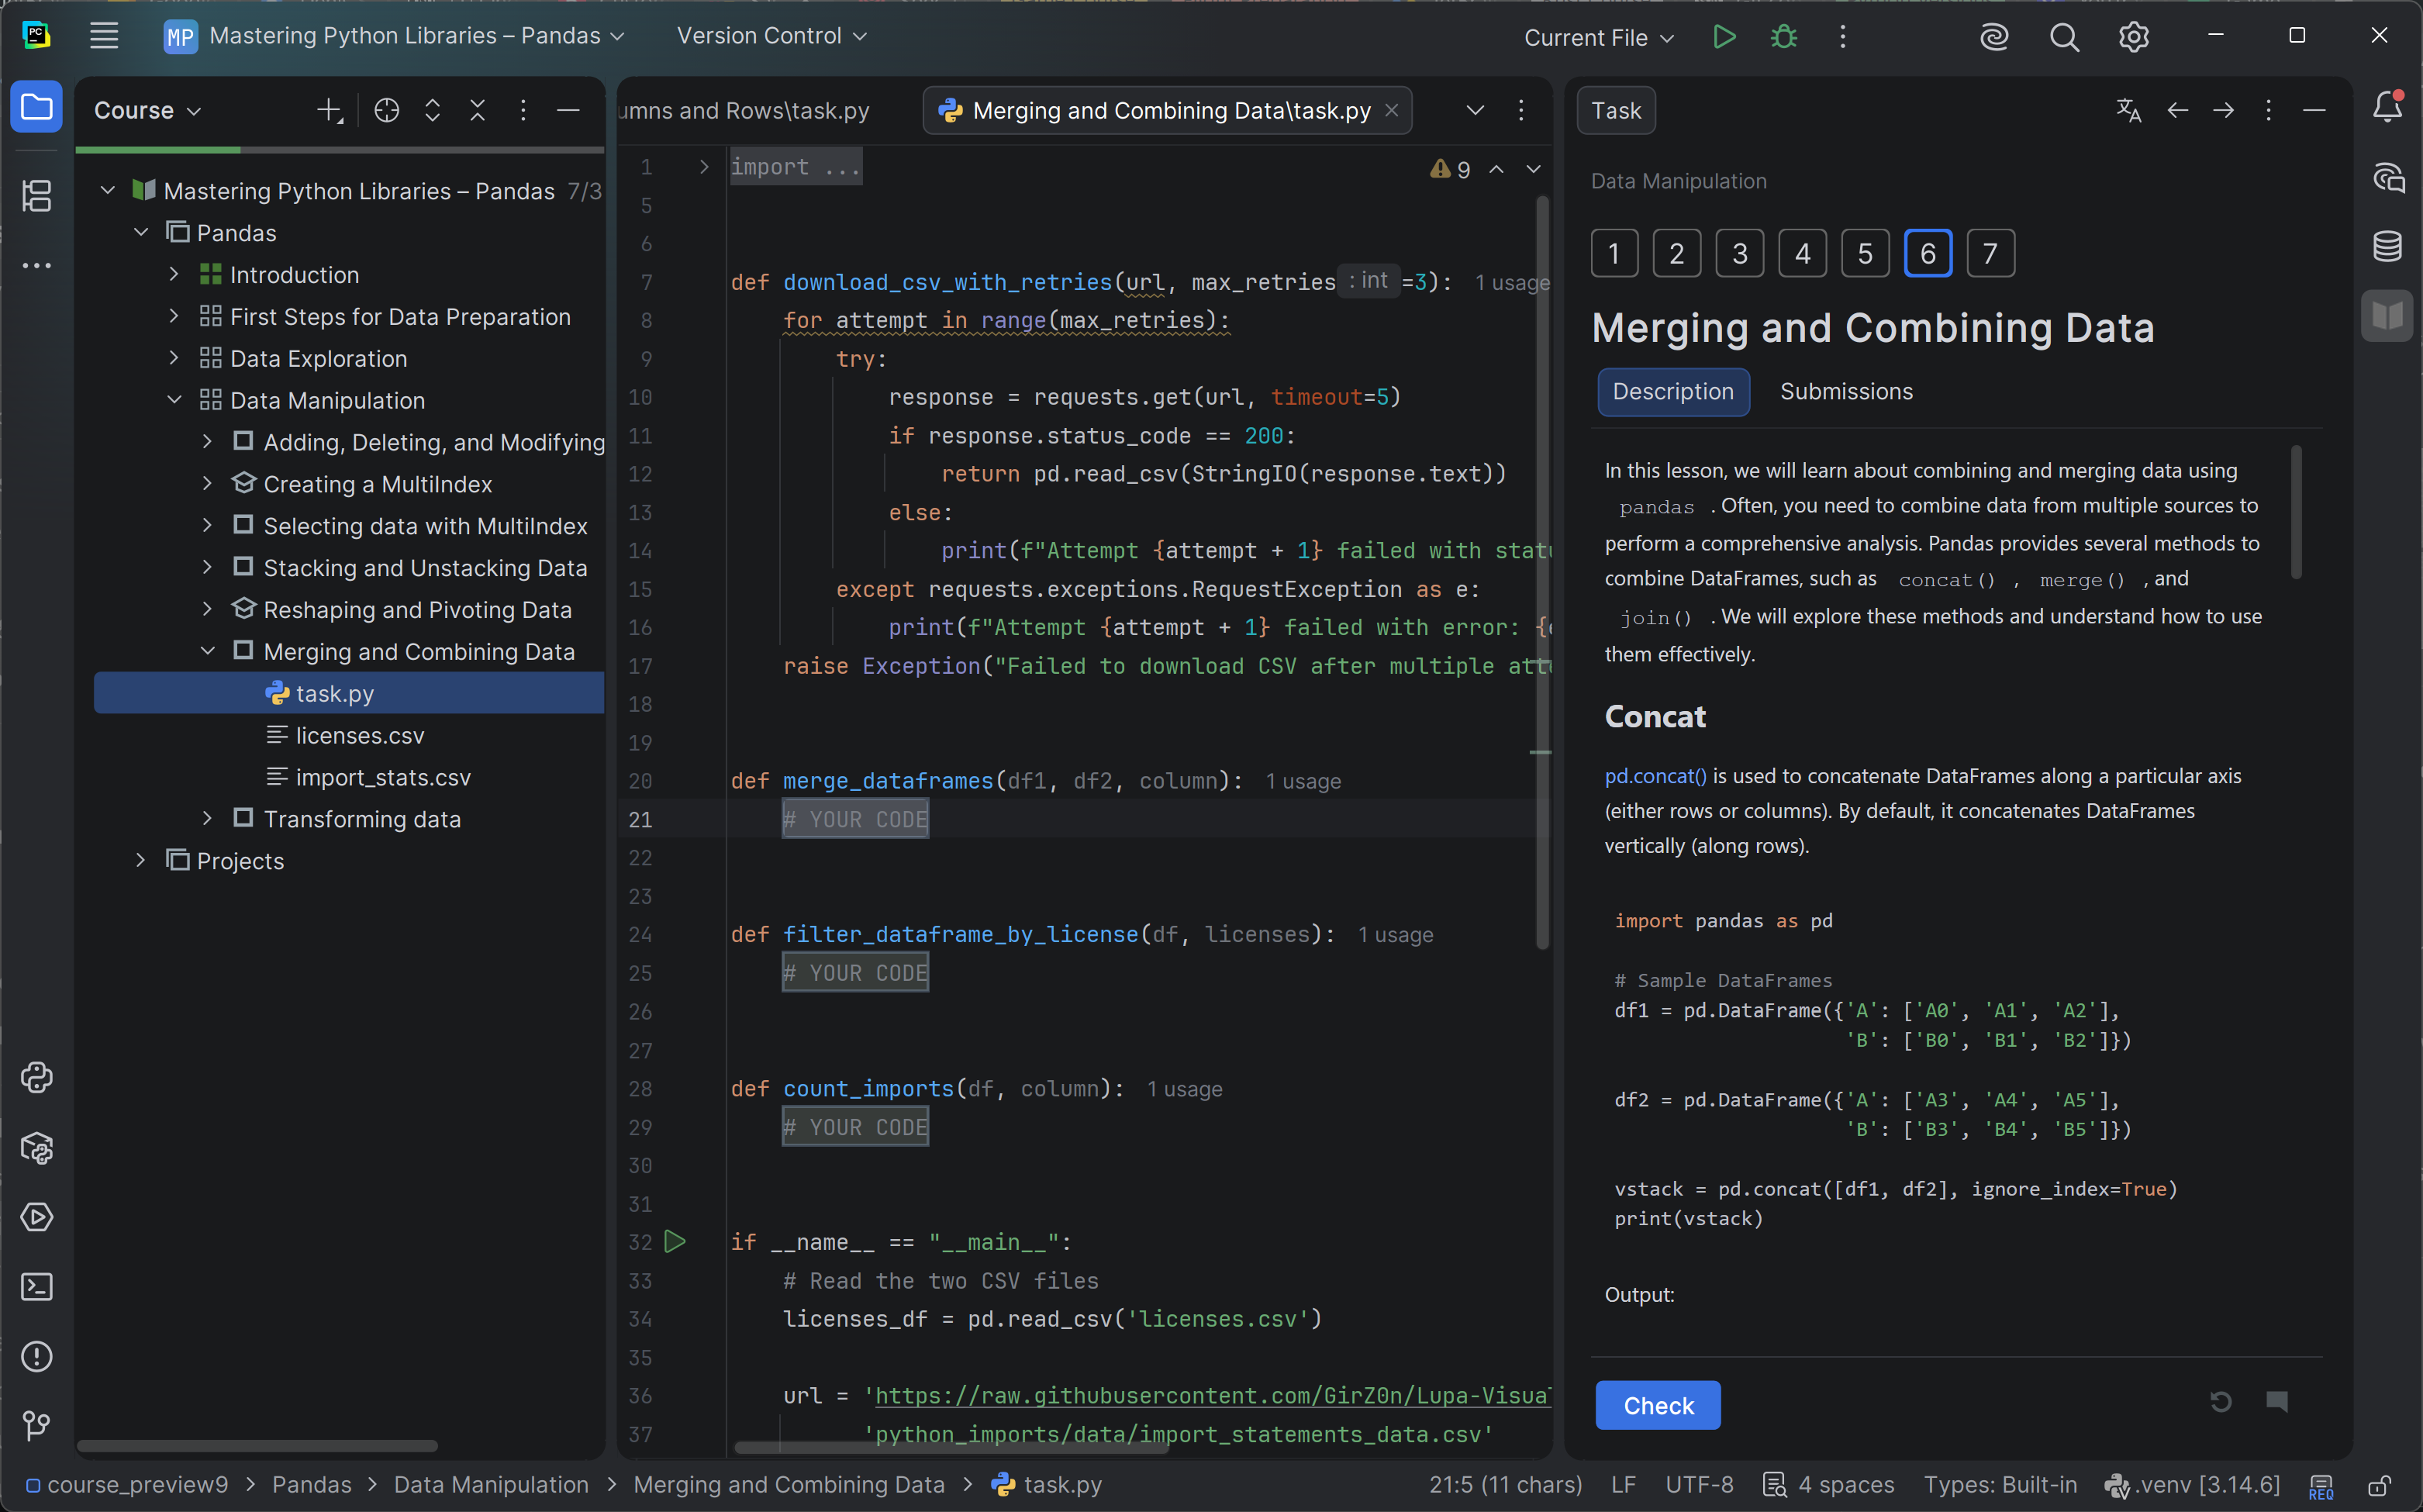Open the Structure tool window icon
The height and width of the screenshot is (1512, 2423).
pos(37,195)
